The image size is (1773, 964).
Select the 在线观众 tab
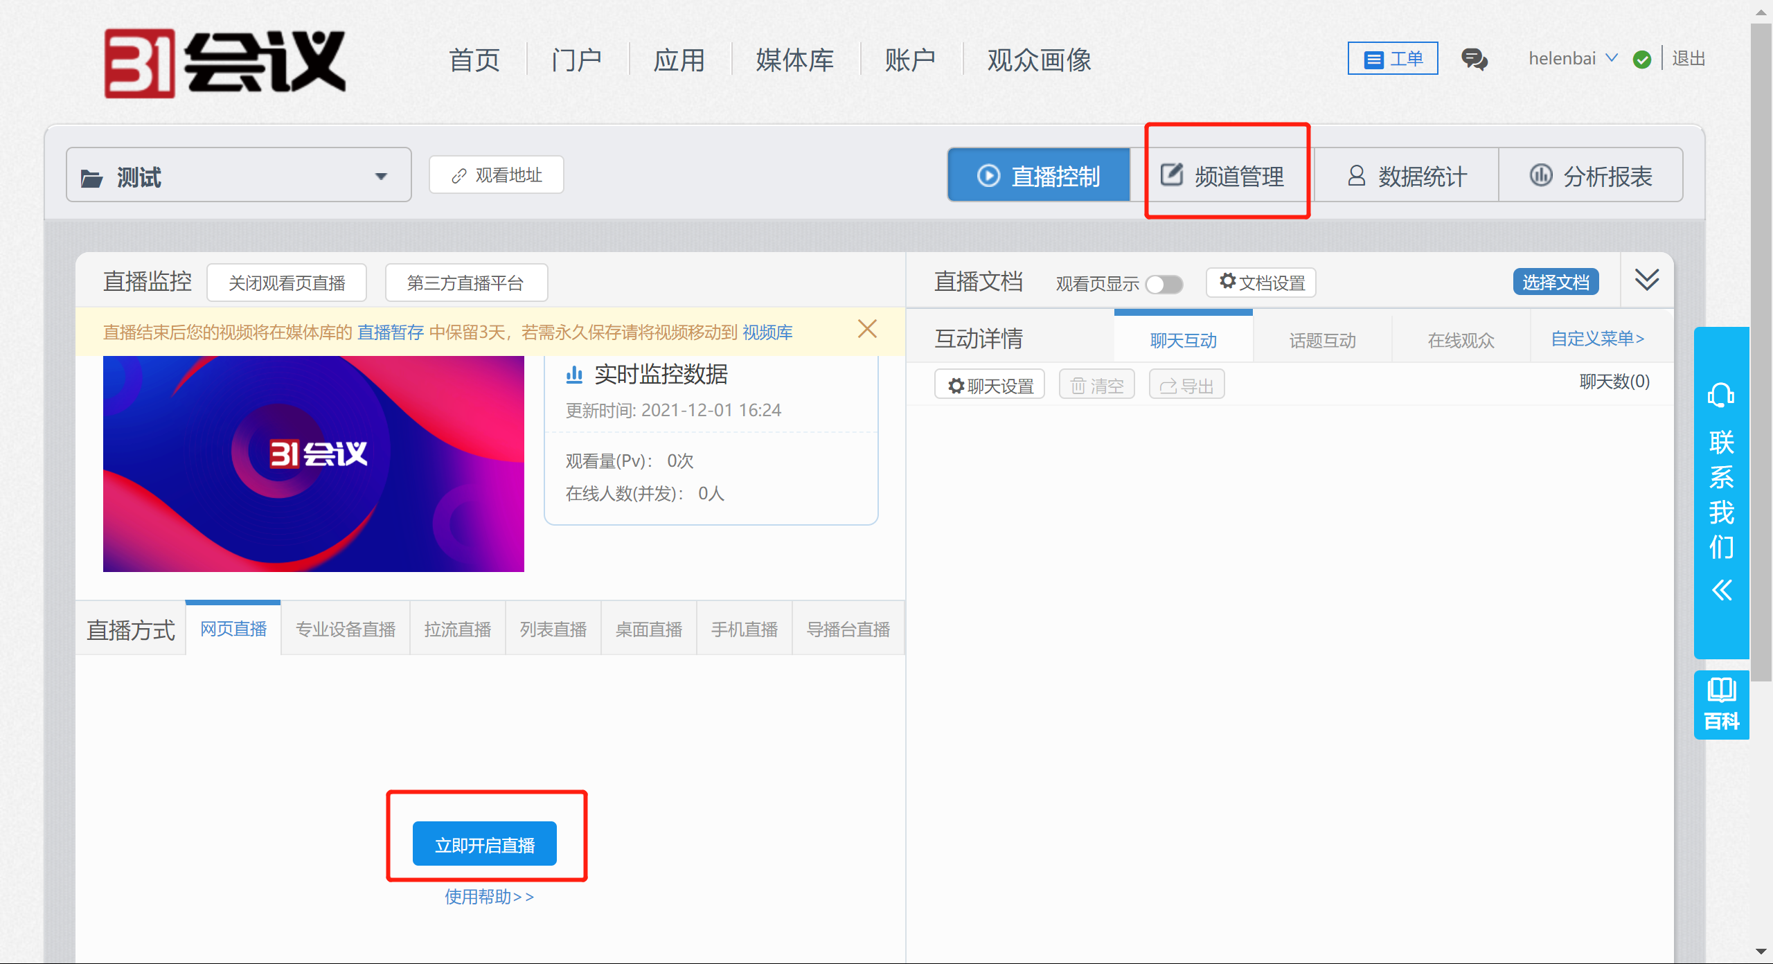click(1461, 339)
